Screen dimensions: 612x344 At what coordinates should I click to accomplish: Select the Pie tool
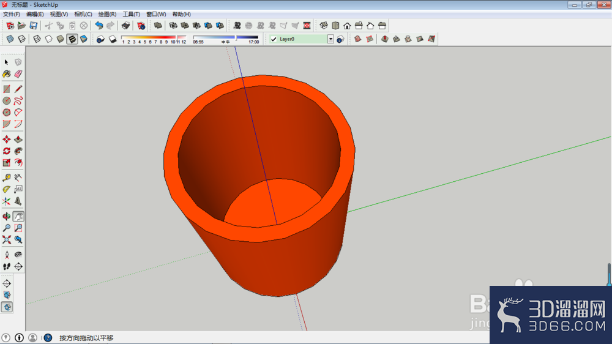click(x=7, y=124)
